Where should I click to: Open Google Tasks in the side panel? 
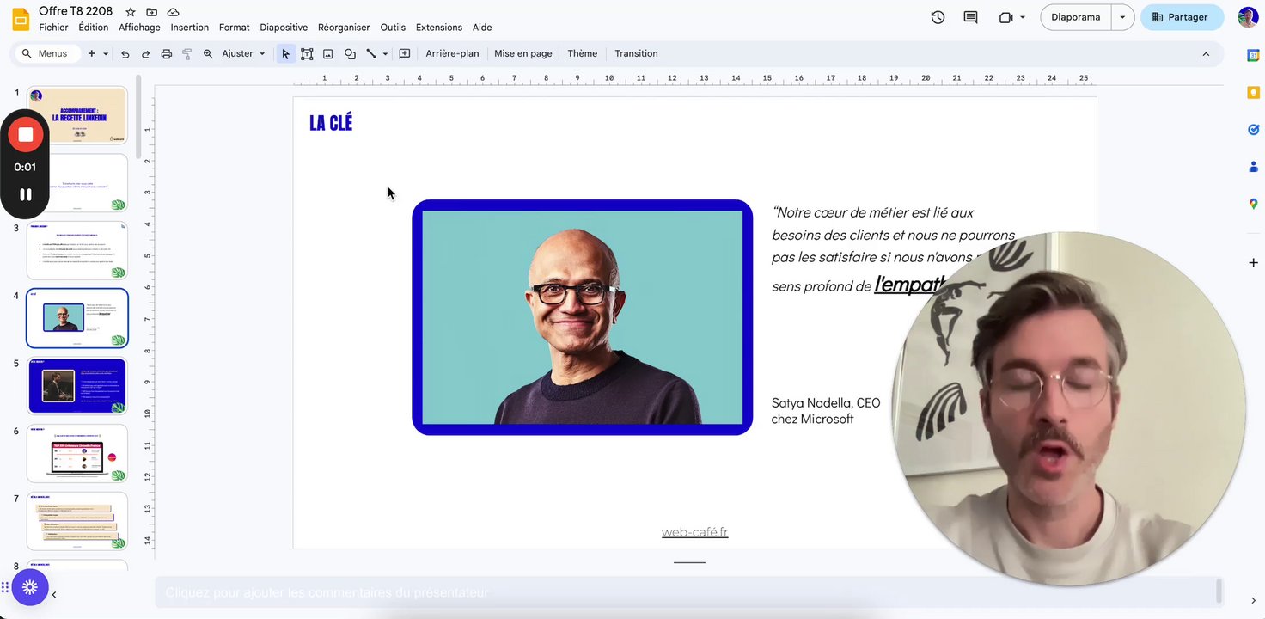(1253, 130)
